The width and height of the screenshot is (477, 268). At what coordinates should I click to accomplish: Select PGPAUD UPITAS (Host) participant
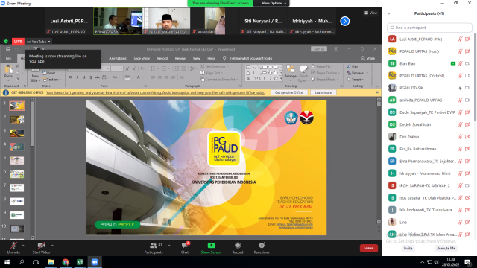pos(429,51)
